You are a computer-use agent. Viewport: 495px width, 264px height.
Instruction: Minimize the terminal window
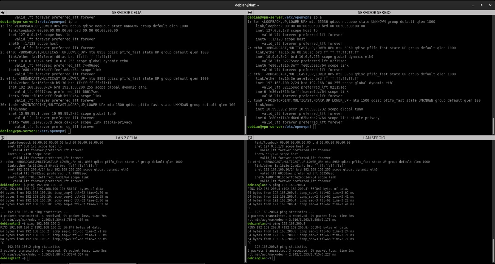click(x=473, y=5)
